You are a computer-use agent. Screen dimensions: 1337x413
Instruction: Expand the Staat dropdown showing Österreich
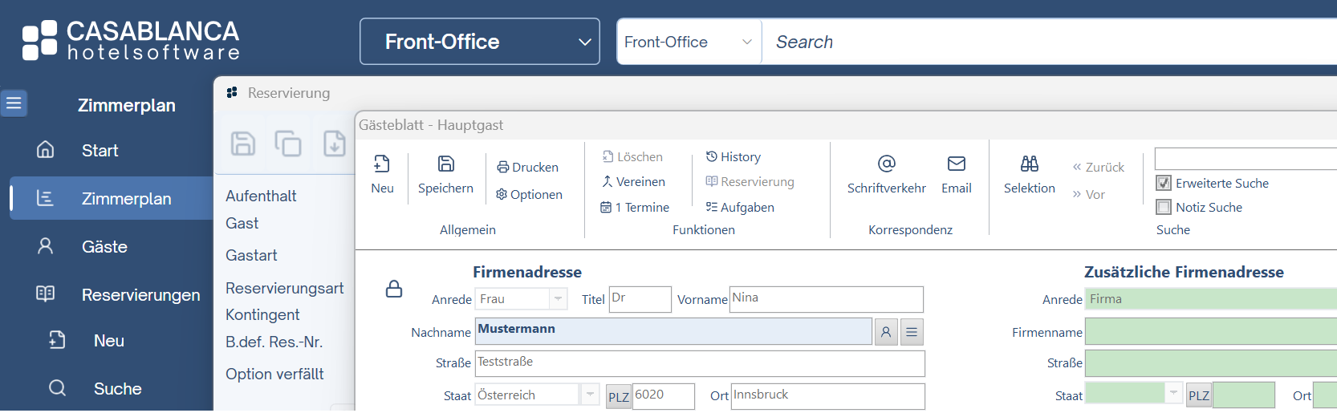click(590, 395)
